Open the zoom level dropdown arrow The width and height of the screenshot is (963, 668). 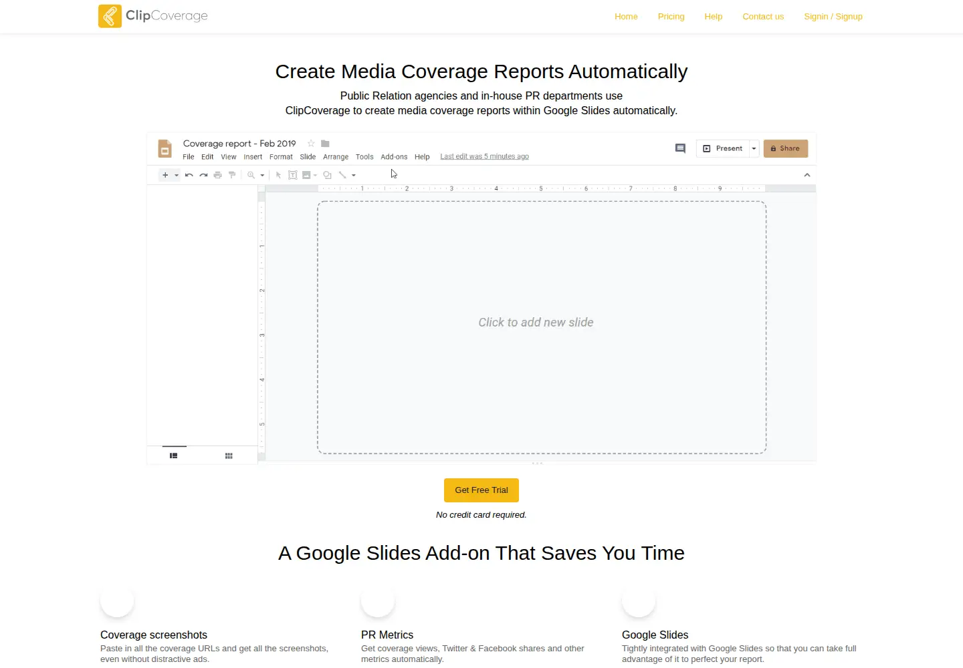[262, 175]
